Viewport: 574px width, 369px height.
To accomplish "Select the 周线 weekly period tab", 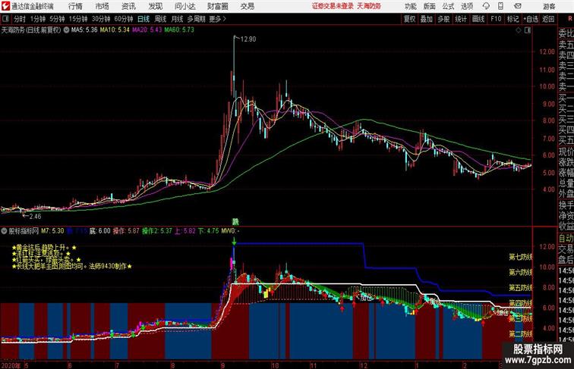I will coord(160,19).
